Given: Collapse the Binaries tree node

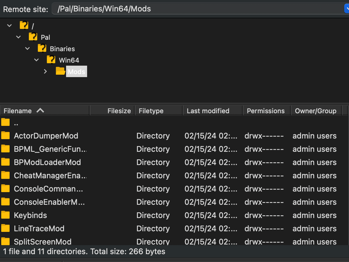Looking at the screenshot, I should (x=27, y=48).
